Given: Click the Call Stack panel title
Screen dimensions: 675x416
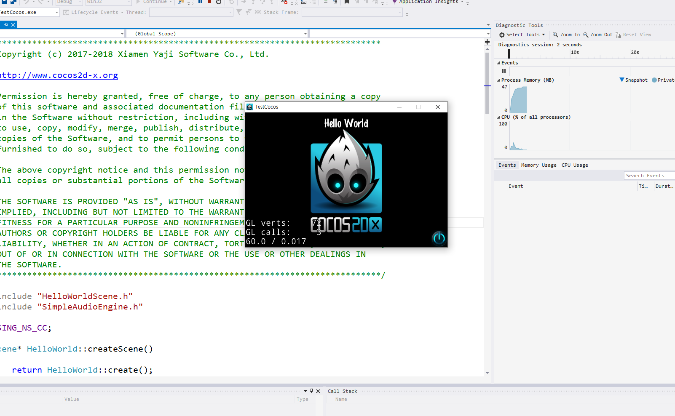Looking at the screenshot, I should point(342,391).
